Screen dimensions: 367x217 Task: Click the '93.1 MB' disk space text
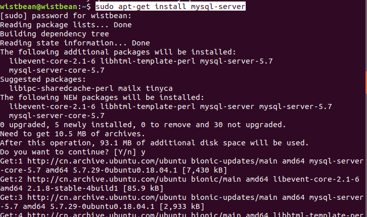click(x=116, y=143)
